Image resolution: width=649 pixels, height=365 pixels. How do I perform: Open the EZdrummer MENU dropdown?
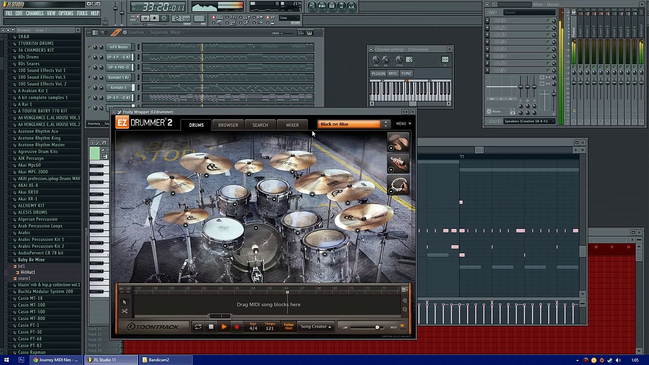[x=403, y=124]
